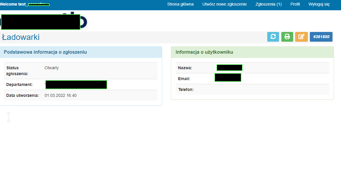
Task: Click the blue refresh ticket icon
Action: 273,37
